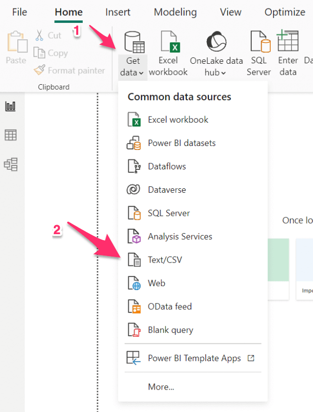
Task: Click the Cut text label
Action: [x=54, y=35]
